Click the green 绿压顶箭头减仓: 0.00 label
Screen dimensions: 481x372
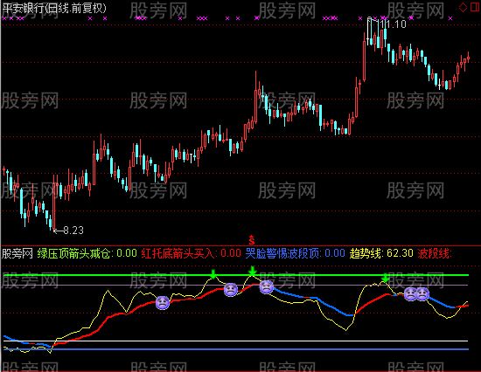(x=87, y=253)
